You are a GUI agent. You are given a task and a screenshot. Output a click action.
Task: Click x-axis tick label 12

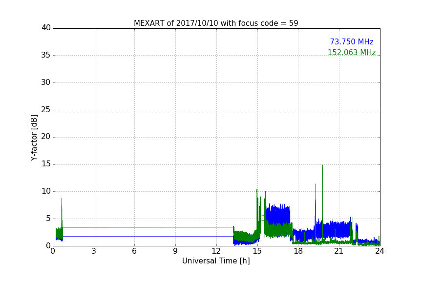(x=216, y=251)
